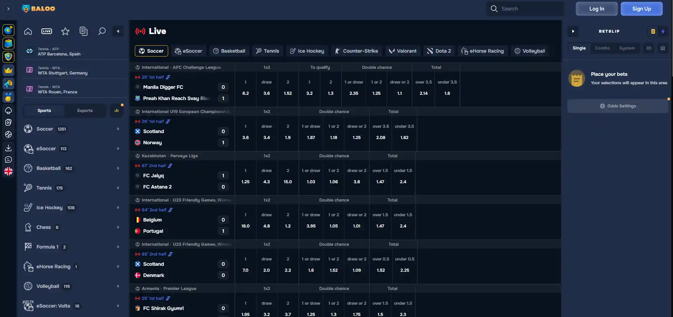Open the Scotland vs Denmark match
Viewport: 673px width, 317px height.
click(x=182, y=270)
